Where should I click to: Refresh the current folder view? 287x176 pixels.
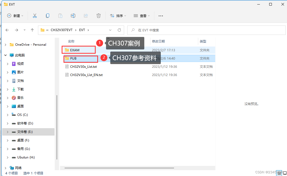click(x=119, y=30)
